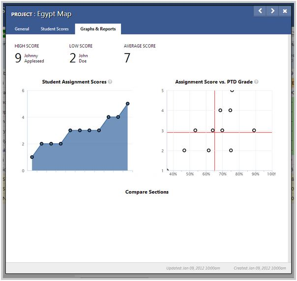Viewport: 297px width, 281px height.
Task: Open help icon beside Student Assignment Scores
Action: click(110, 82)
